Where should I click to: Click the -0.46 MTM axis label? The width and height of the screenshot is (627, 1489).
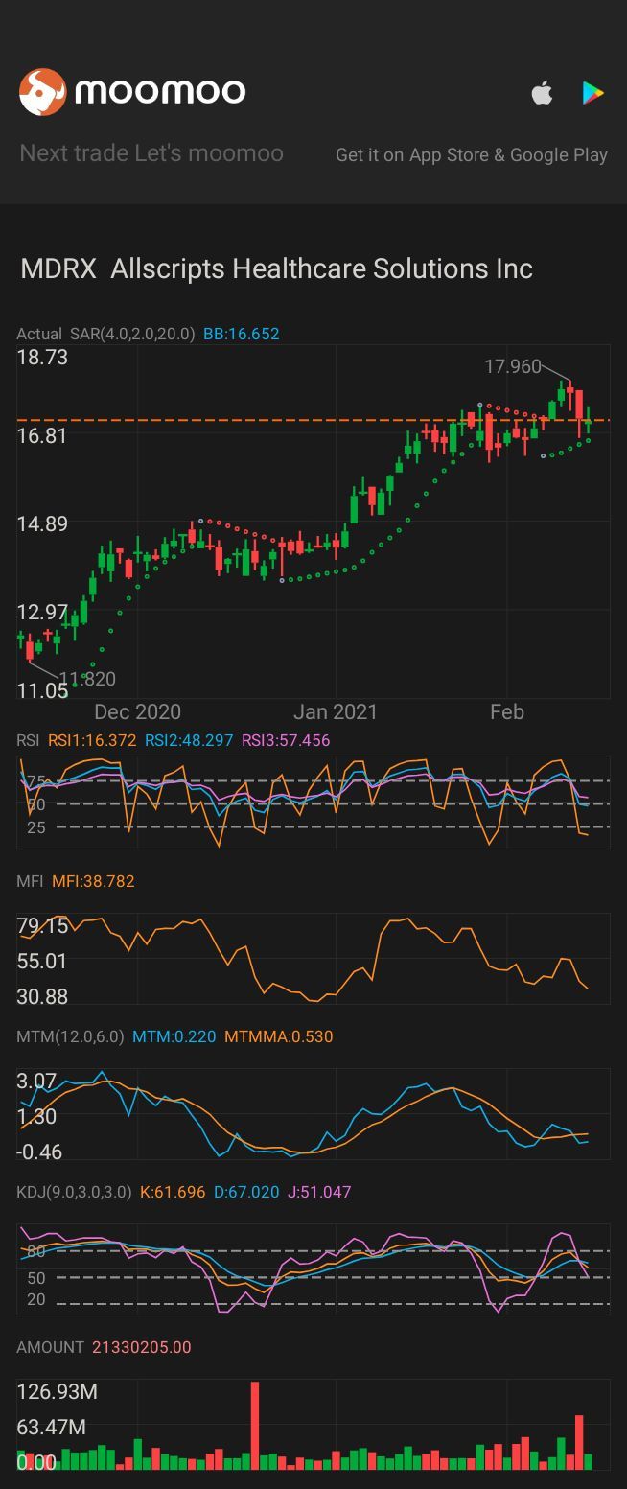39,1152
